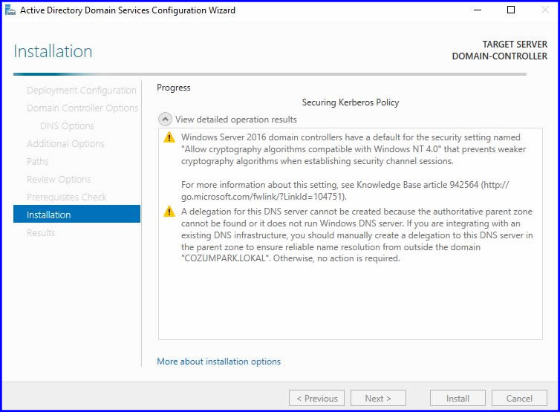The height and width of the screenshot is (412, 560).
Task: Go to Deployment Configuration step
Action: coord(81,91)
